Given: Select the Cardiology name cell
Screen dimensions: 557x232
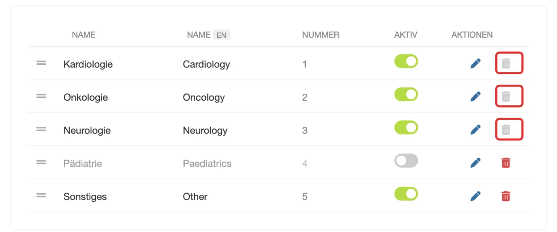Looking at the screenshot, I should [206, 64].
